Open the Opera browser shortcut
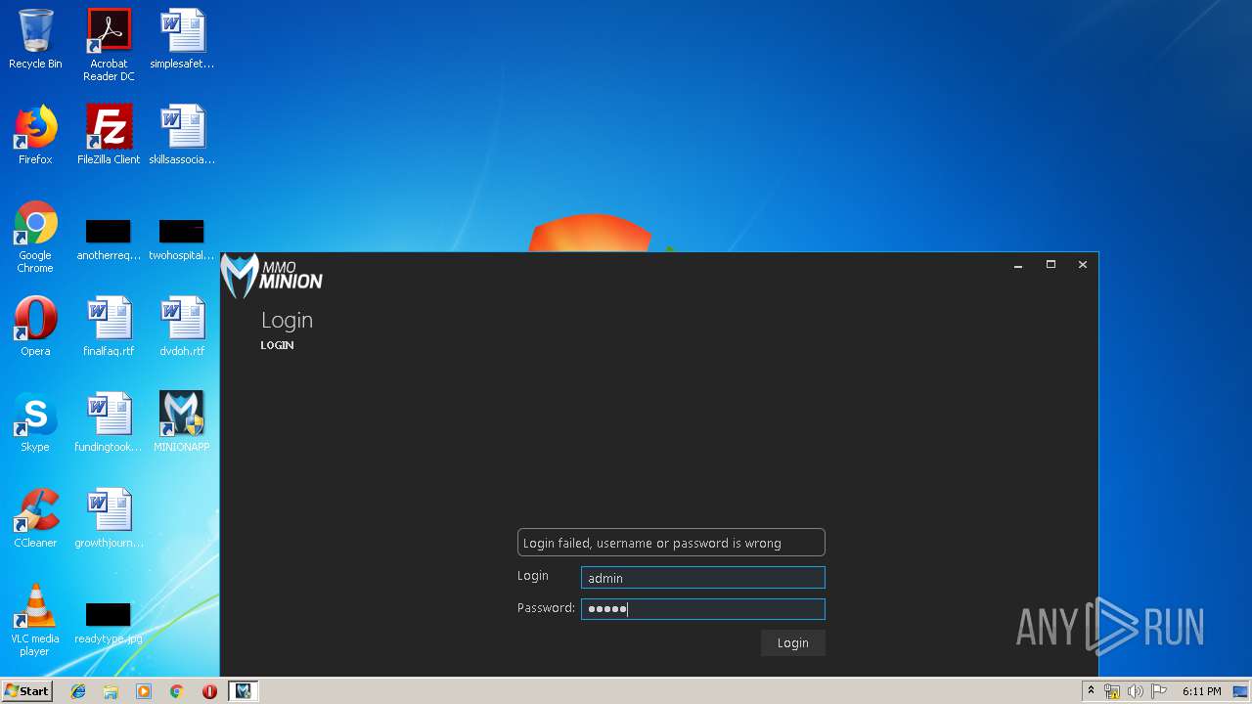The image size is (1252, 704). pos(35,327)
